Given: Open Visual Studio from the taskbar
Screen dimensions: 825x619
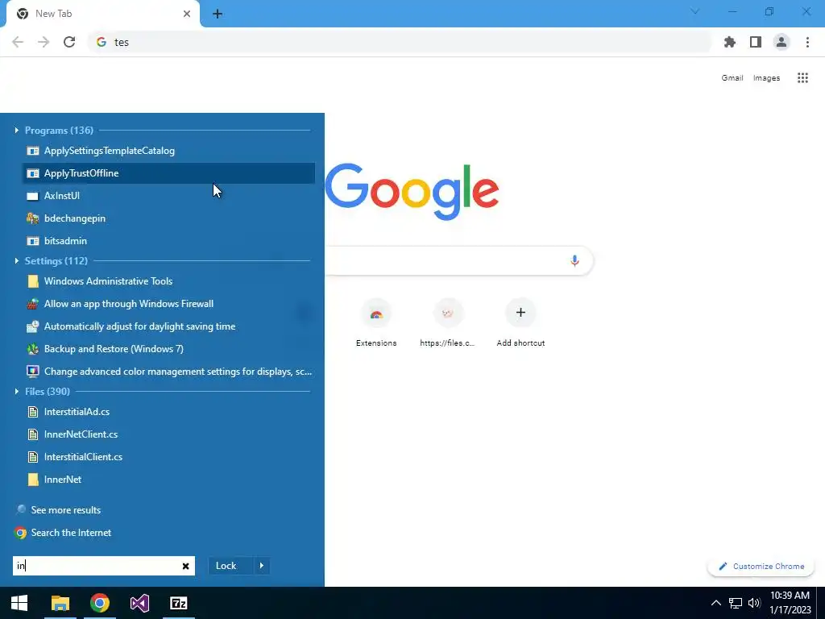Looking at the screenshot, I should [x=139, y=603].
